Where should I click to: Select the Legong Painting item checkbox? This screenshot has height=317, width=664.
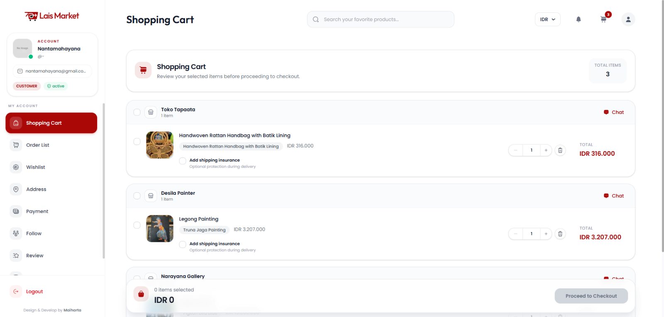click(137, 225)
